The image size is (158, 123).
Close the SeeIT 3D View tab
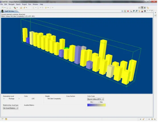[x=16, y=11]
